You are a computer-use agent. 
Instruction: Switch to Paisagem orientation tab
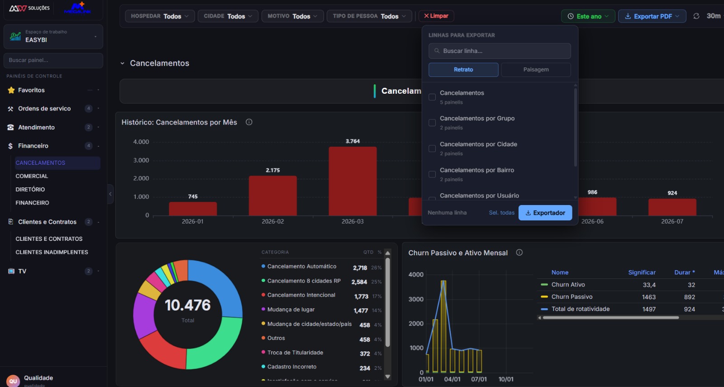536,70
